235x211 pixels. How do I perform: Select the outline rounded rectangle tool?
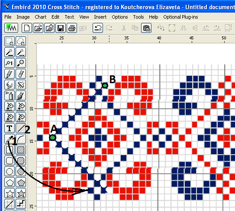click(10, 161)
